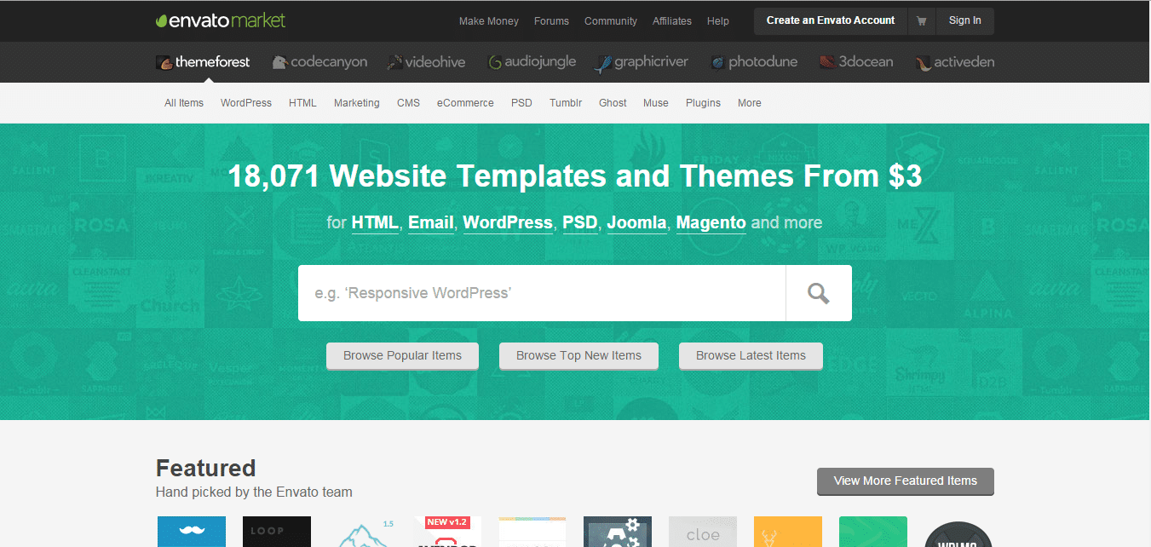1151x547 pixels.
Task: Click the Create an Envato Account button
Action: tap(830, 20)
